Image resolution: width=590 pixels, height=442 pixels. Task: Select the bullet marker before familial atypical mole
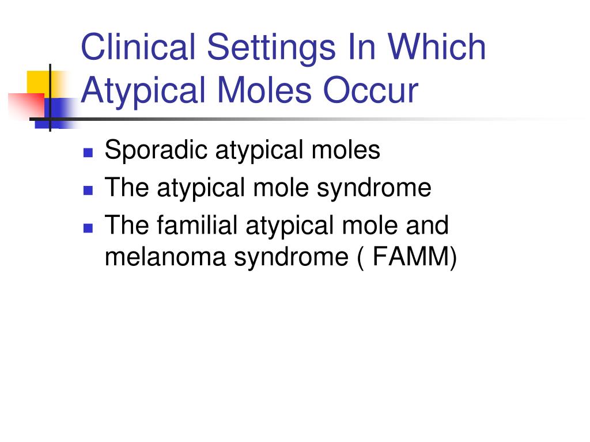click(x=88, y=228)
